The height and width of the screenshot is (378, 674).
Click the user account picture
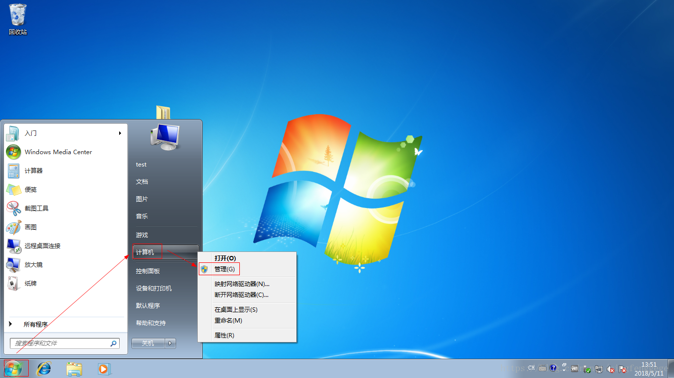(x=165, y=136)
